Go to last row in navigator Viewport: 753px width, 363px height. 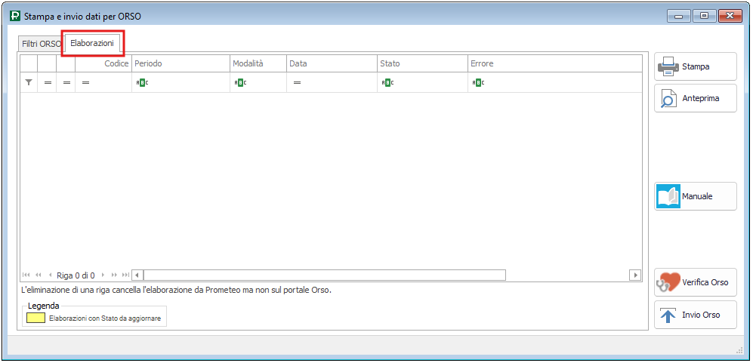pyautogui.click(x=125, y=275)
